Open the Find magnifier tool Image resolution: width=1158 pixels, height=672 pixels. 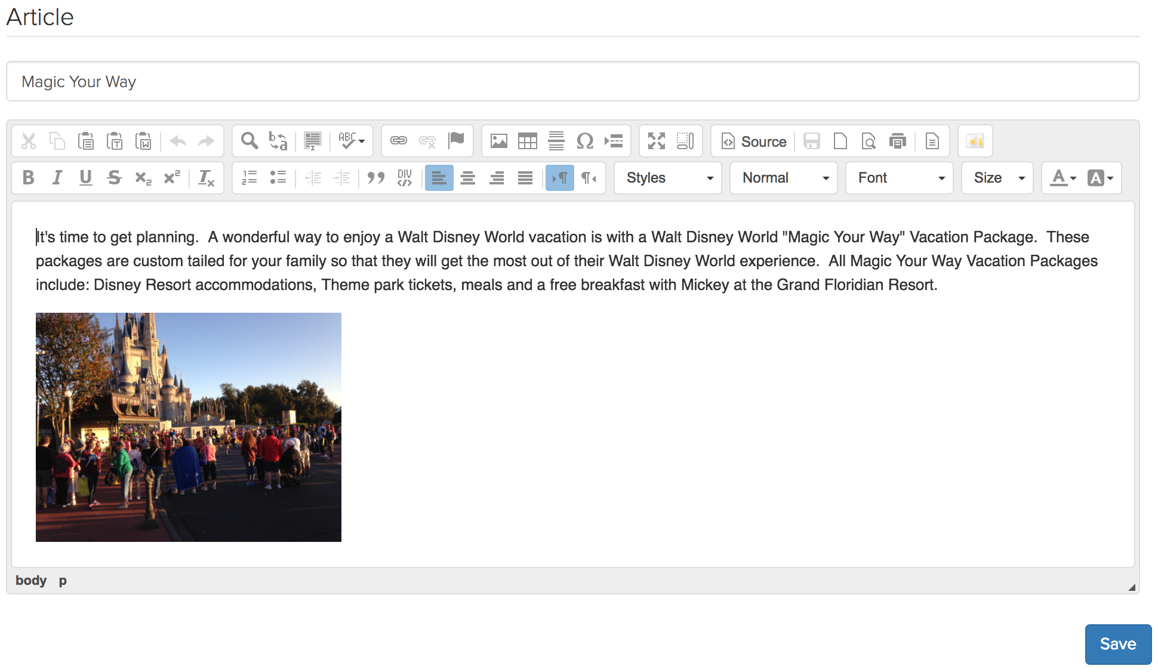click(x=250, y=141)
